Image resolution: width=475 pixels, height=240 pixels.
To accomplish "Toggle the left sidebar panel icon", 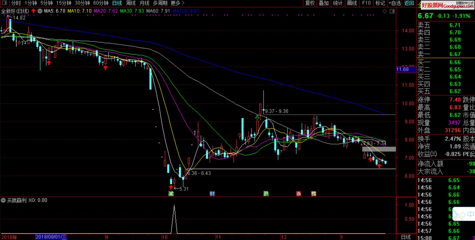I will tap(4, 3).
